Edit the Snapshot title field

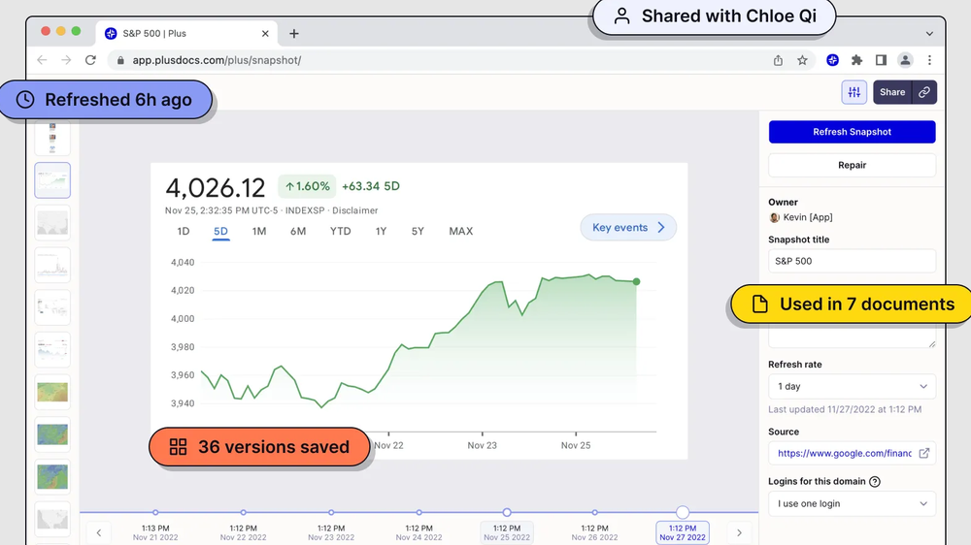point(853,261)
